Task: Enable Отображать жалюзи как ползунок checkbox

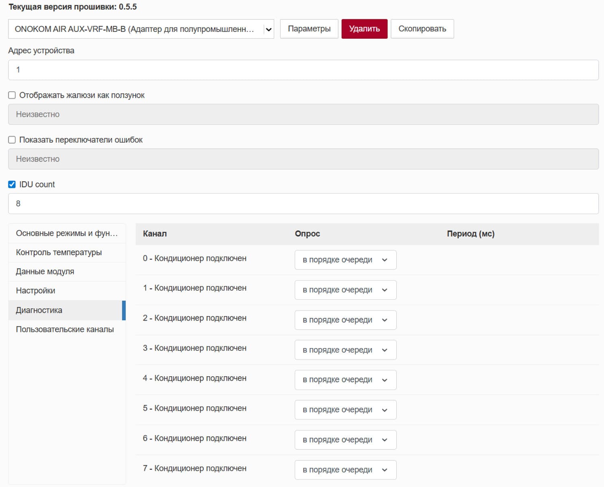Action: [x=12, y=95]
